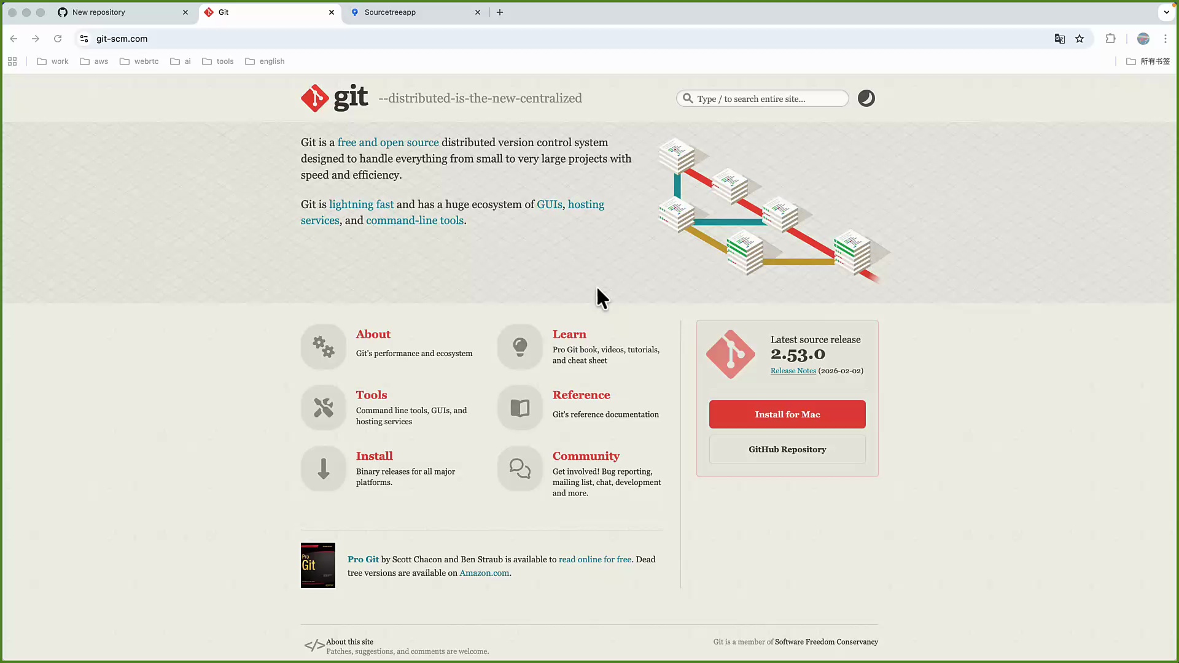
Task: Open the Amazon.com link
Action: tap(484, 573)
